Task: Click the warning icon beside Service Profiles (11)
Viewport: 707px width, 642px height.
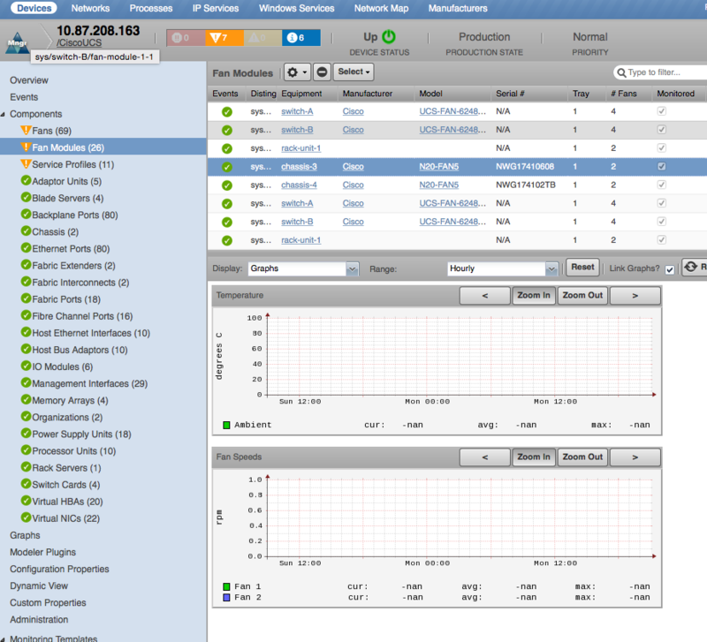Action: click(x=26, y=164)
